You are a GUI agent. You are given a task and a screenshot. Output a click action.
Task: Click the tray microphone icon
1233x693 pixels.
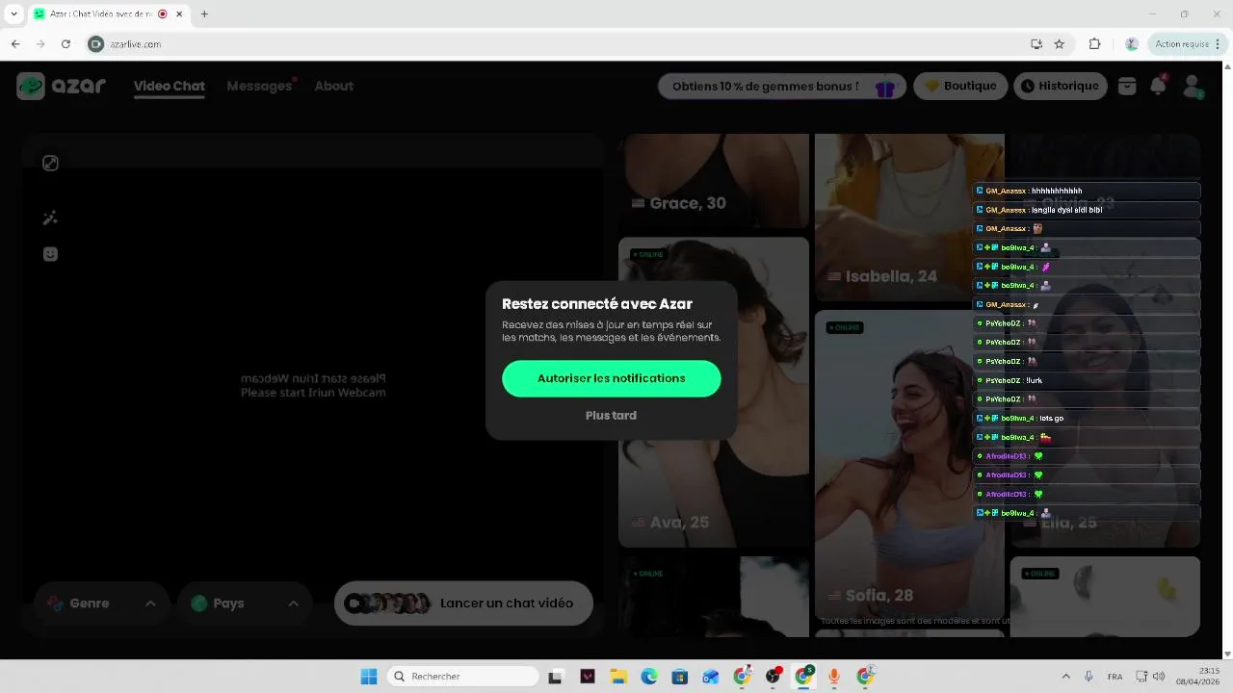(x=1089, y=677)
